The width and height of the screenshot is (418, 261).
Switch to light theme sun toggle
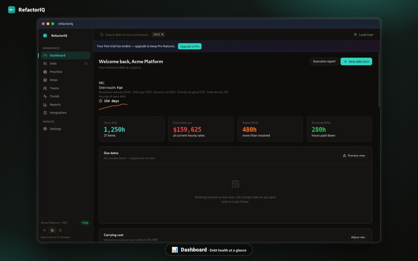click(45, 230)
